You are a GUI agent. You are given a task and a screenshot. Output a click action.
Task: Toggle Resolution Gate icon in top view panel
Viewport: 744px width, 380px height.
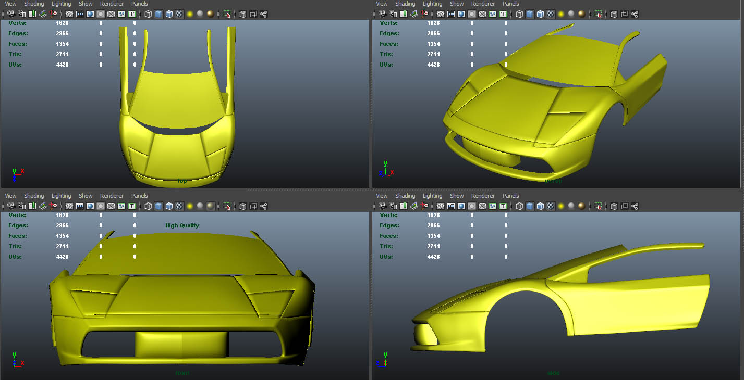pos(90,14)
